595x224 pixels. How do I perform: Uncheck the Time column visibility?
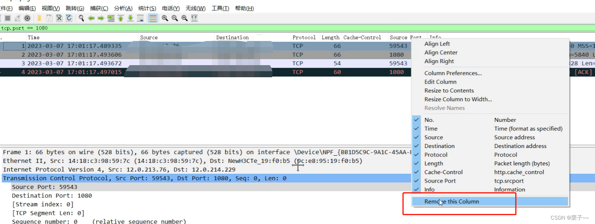point(417,129)
